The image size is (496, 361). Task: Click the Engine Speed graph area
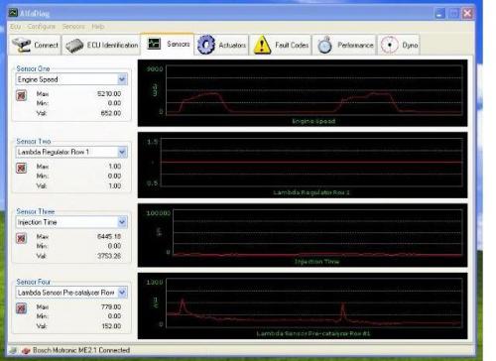303,93
